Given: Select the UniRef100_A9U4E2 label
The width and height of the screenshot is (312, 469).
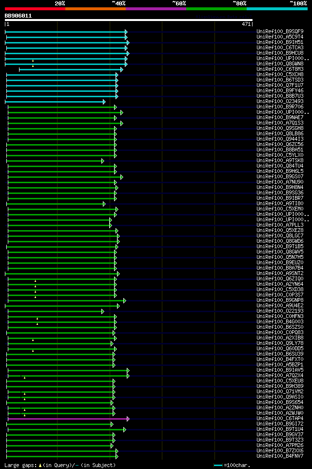Looking at the screenshot, I should (x=280, y=306).
